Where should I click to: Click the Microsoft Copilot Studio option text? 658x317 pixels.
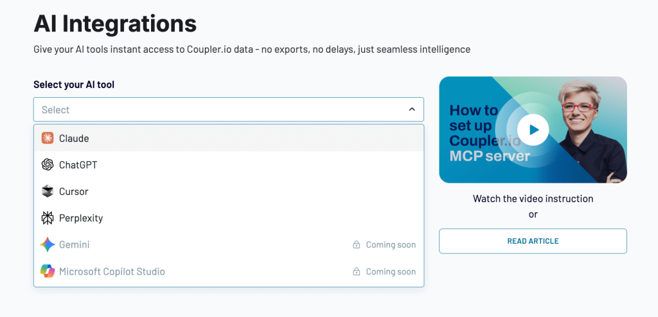pyautogui.click(x=112, y=271)
